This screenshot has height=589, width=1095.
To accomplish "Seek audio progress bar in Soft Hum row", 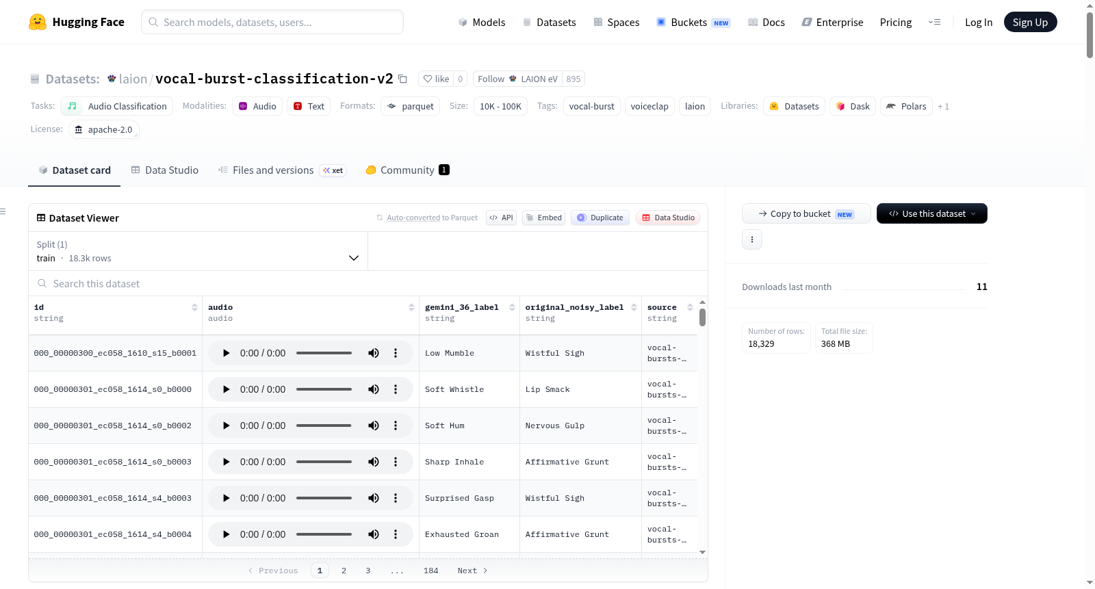I will tap(324, 426).
